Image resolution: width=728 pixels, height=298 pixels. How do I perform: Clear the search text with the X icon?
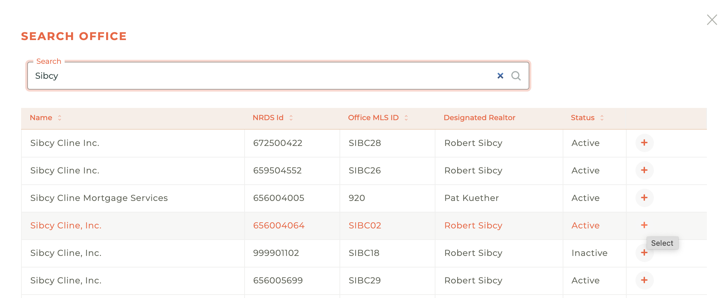click(x=500, y=76)
